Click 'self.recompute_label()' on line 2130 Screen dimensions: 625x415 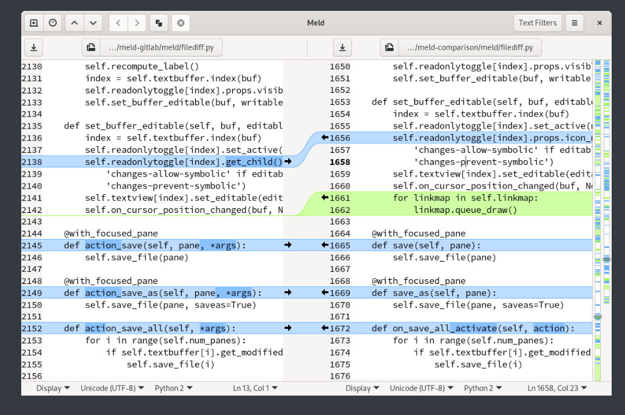[142, 66]
